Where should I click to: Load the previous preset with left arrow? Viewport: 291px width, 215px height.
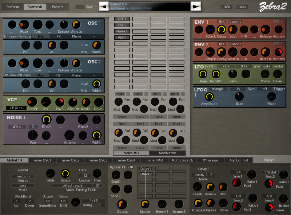point(104,7)
